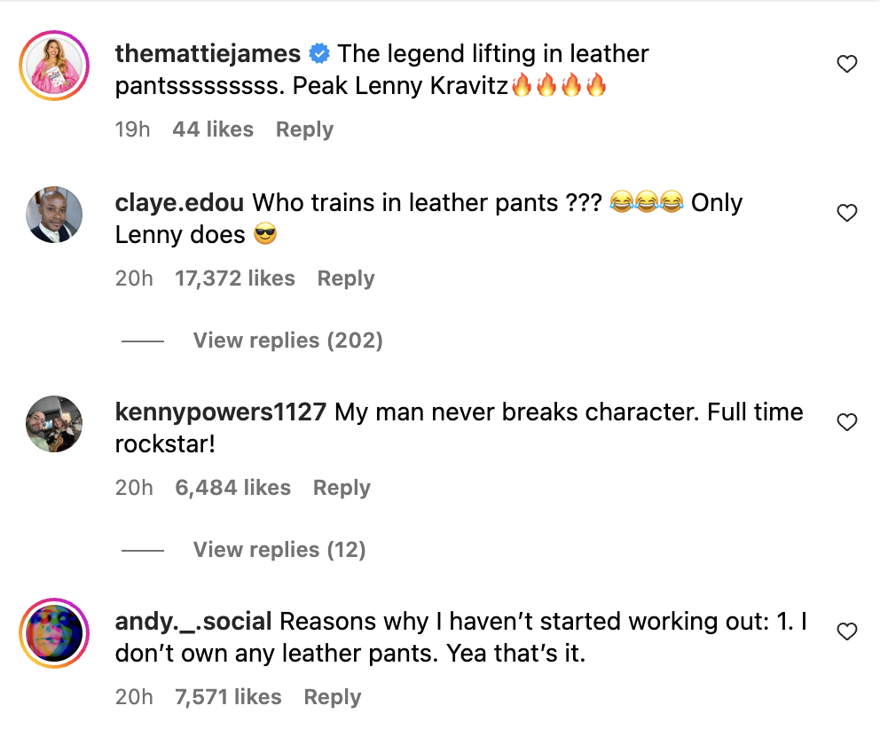Expand the 202 replies under claye.edou's comment

tap(287, 340)
